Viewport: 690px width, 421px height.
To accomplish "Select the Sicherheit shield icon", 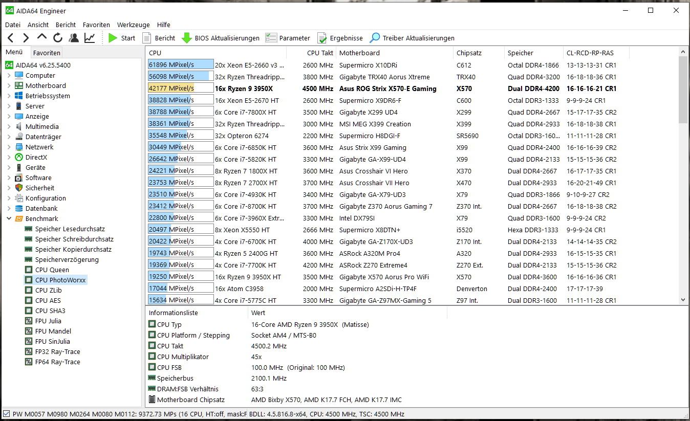I will point(19,188).
